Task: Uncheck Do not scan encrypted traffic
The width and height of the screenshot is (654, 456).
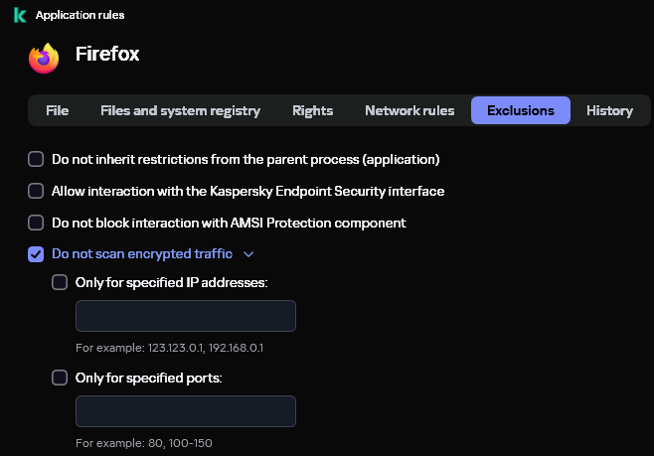Action: click(36, 254)
